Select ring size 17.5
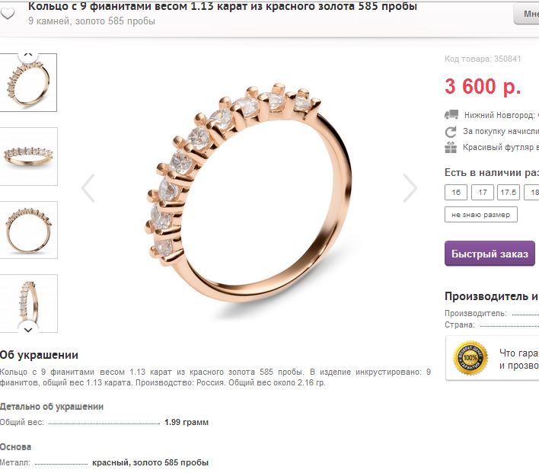539x473 pixels. (509, 192)
